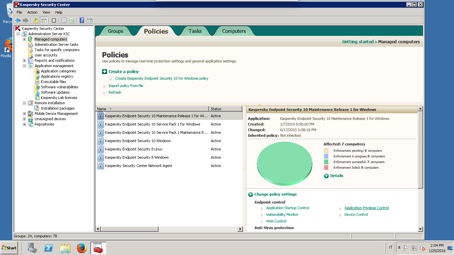
Task: Refresh view with green-arrow toolbar icon
Action: point(72,20)
